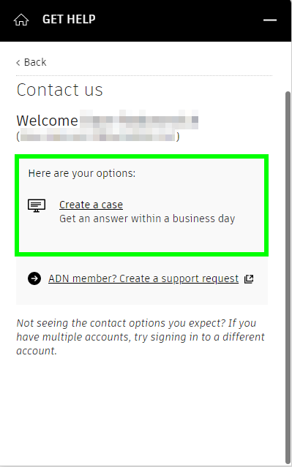Minimize the Get Help panel
Screen dimensions: 292x467
click(x=269, y=20)
